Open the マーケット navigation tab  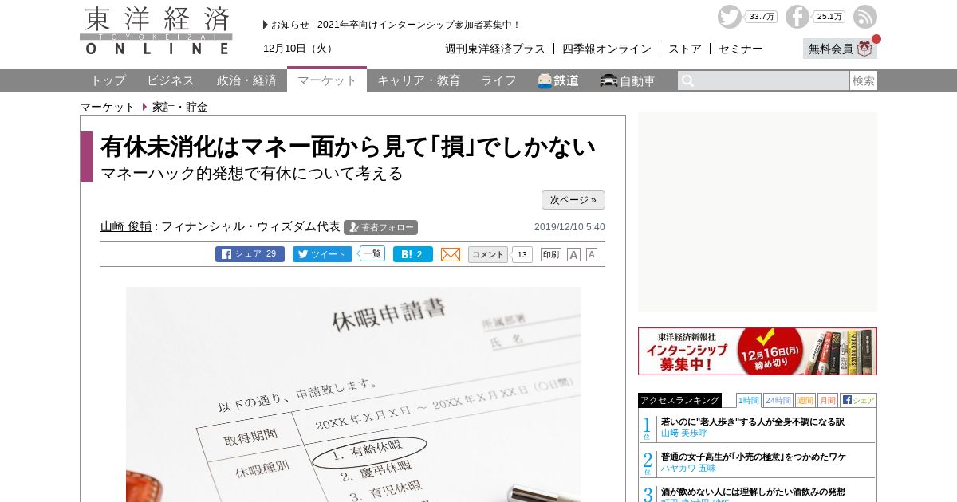327,80
